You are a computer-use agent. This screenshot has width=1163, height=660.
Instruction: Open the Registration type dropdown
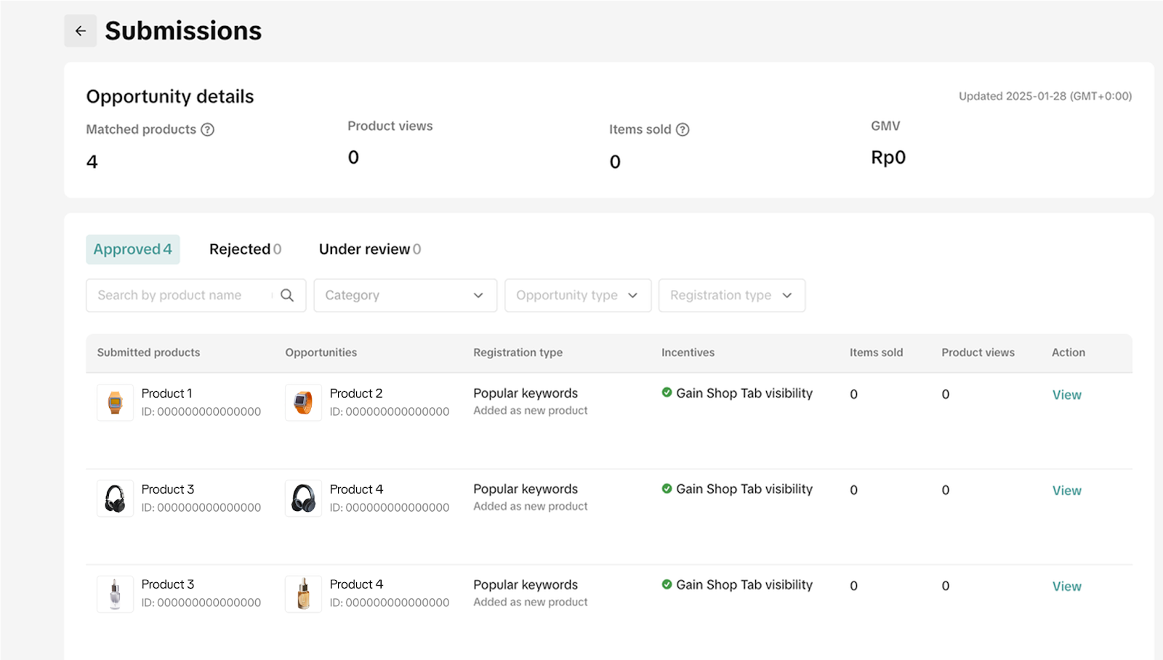(731, 295)
